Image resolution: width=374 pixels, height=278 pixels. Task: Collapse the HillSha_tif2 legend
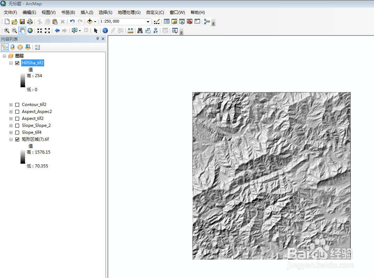(x=11, y=63)
